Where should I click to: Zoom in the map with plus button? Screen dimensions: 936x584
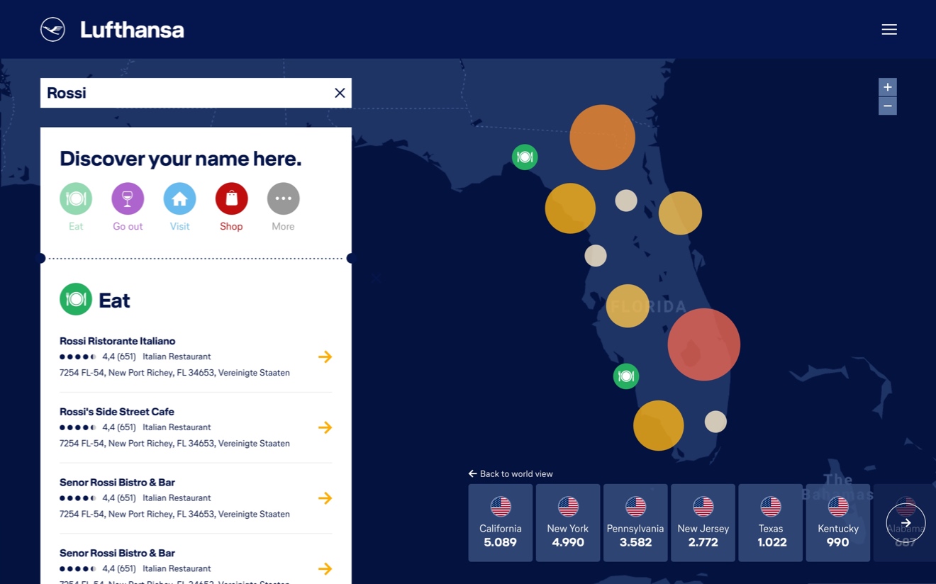pos(887,87)
